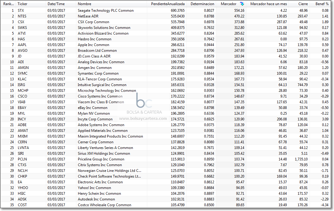Sort by the Rank column header

pyautogui.click(x=8, y=4)
